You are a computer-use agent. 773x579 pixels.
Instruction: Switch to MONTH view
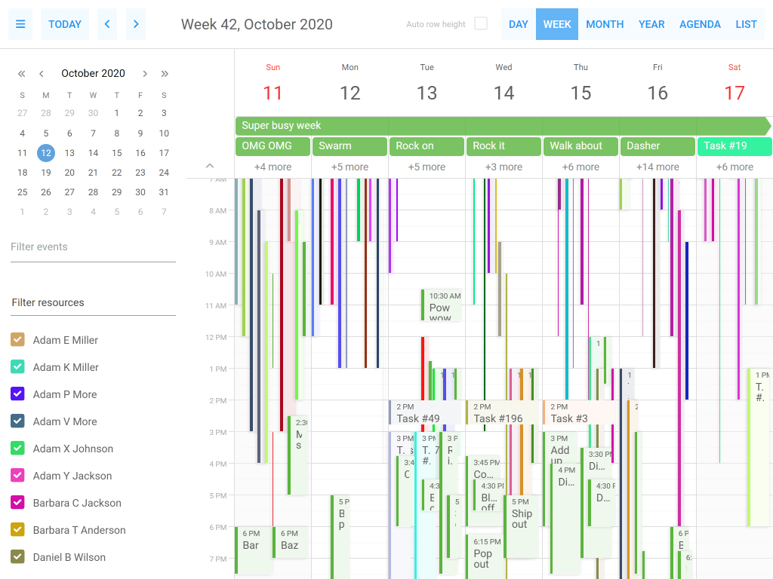coord(604,23)
